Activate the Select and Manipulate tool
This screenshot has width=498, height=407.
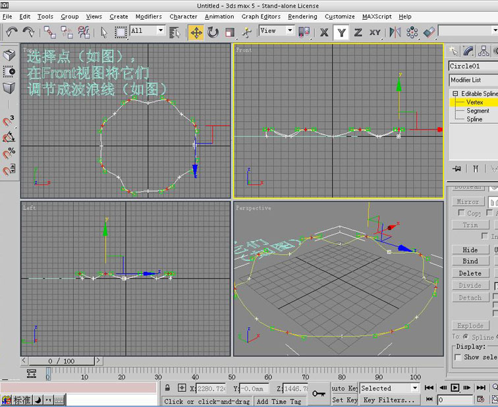click(x=246, y=32)
